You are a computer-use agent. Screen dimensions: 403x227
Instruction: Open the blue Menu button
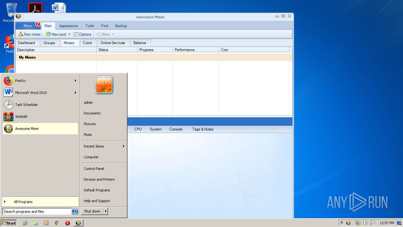(x=28, y=26)
